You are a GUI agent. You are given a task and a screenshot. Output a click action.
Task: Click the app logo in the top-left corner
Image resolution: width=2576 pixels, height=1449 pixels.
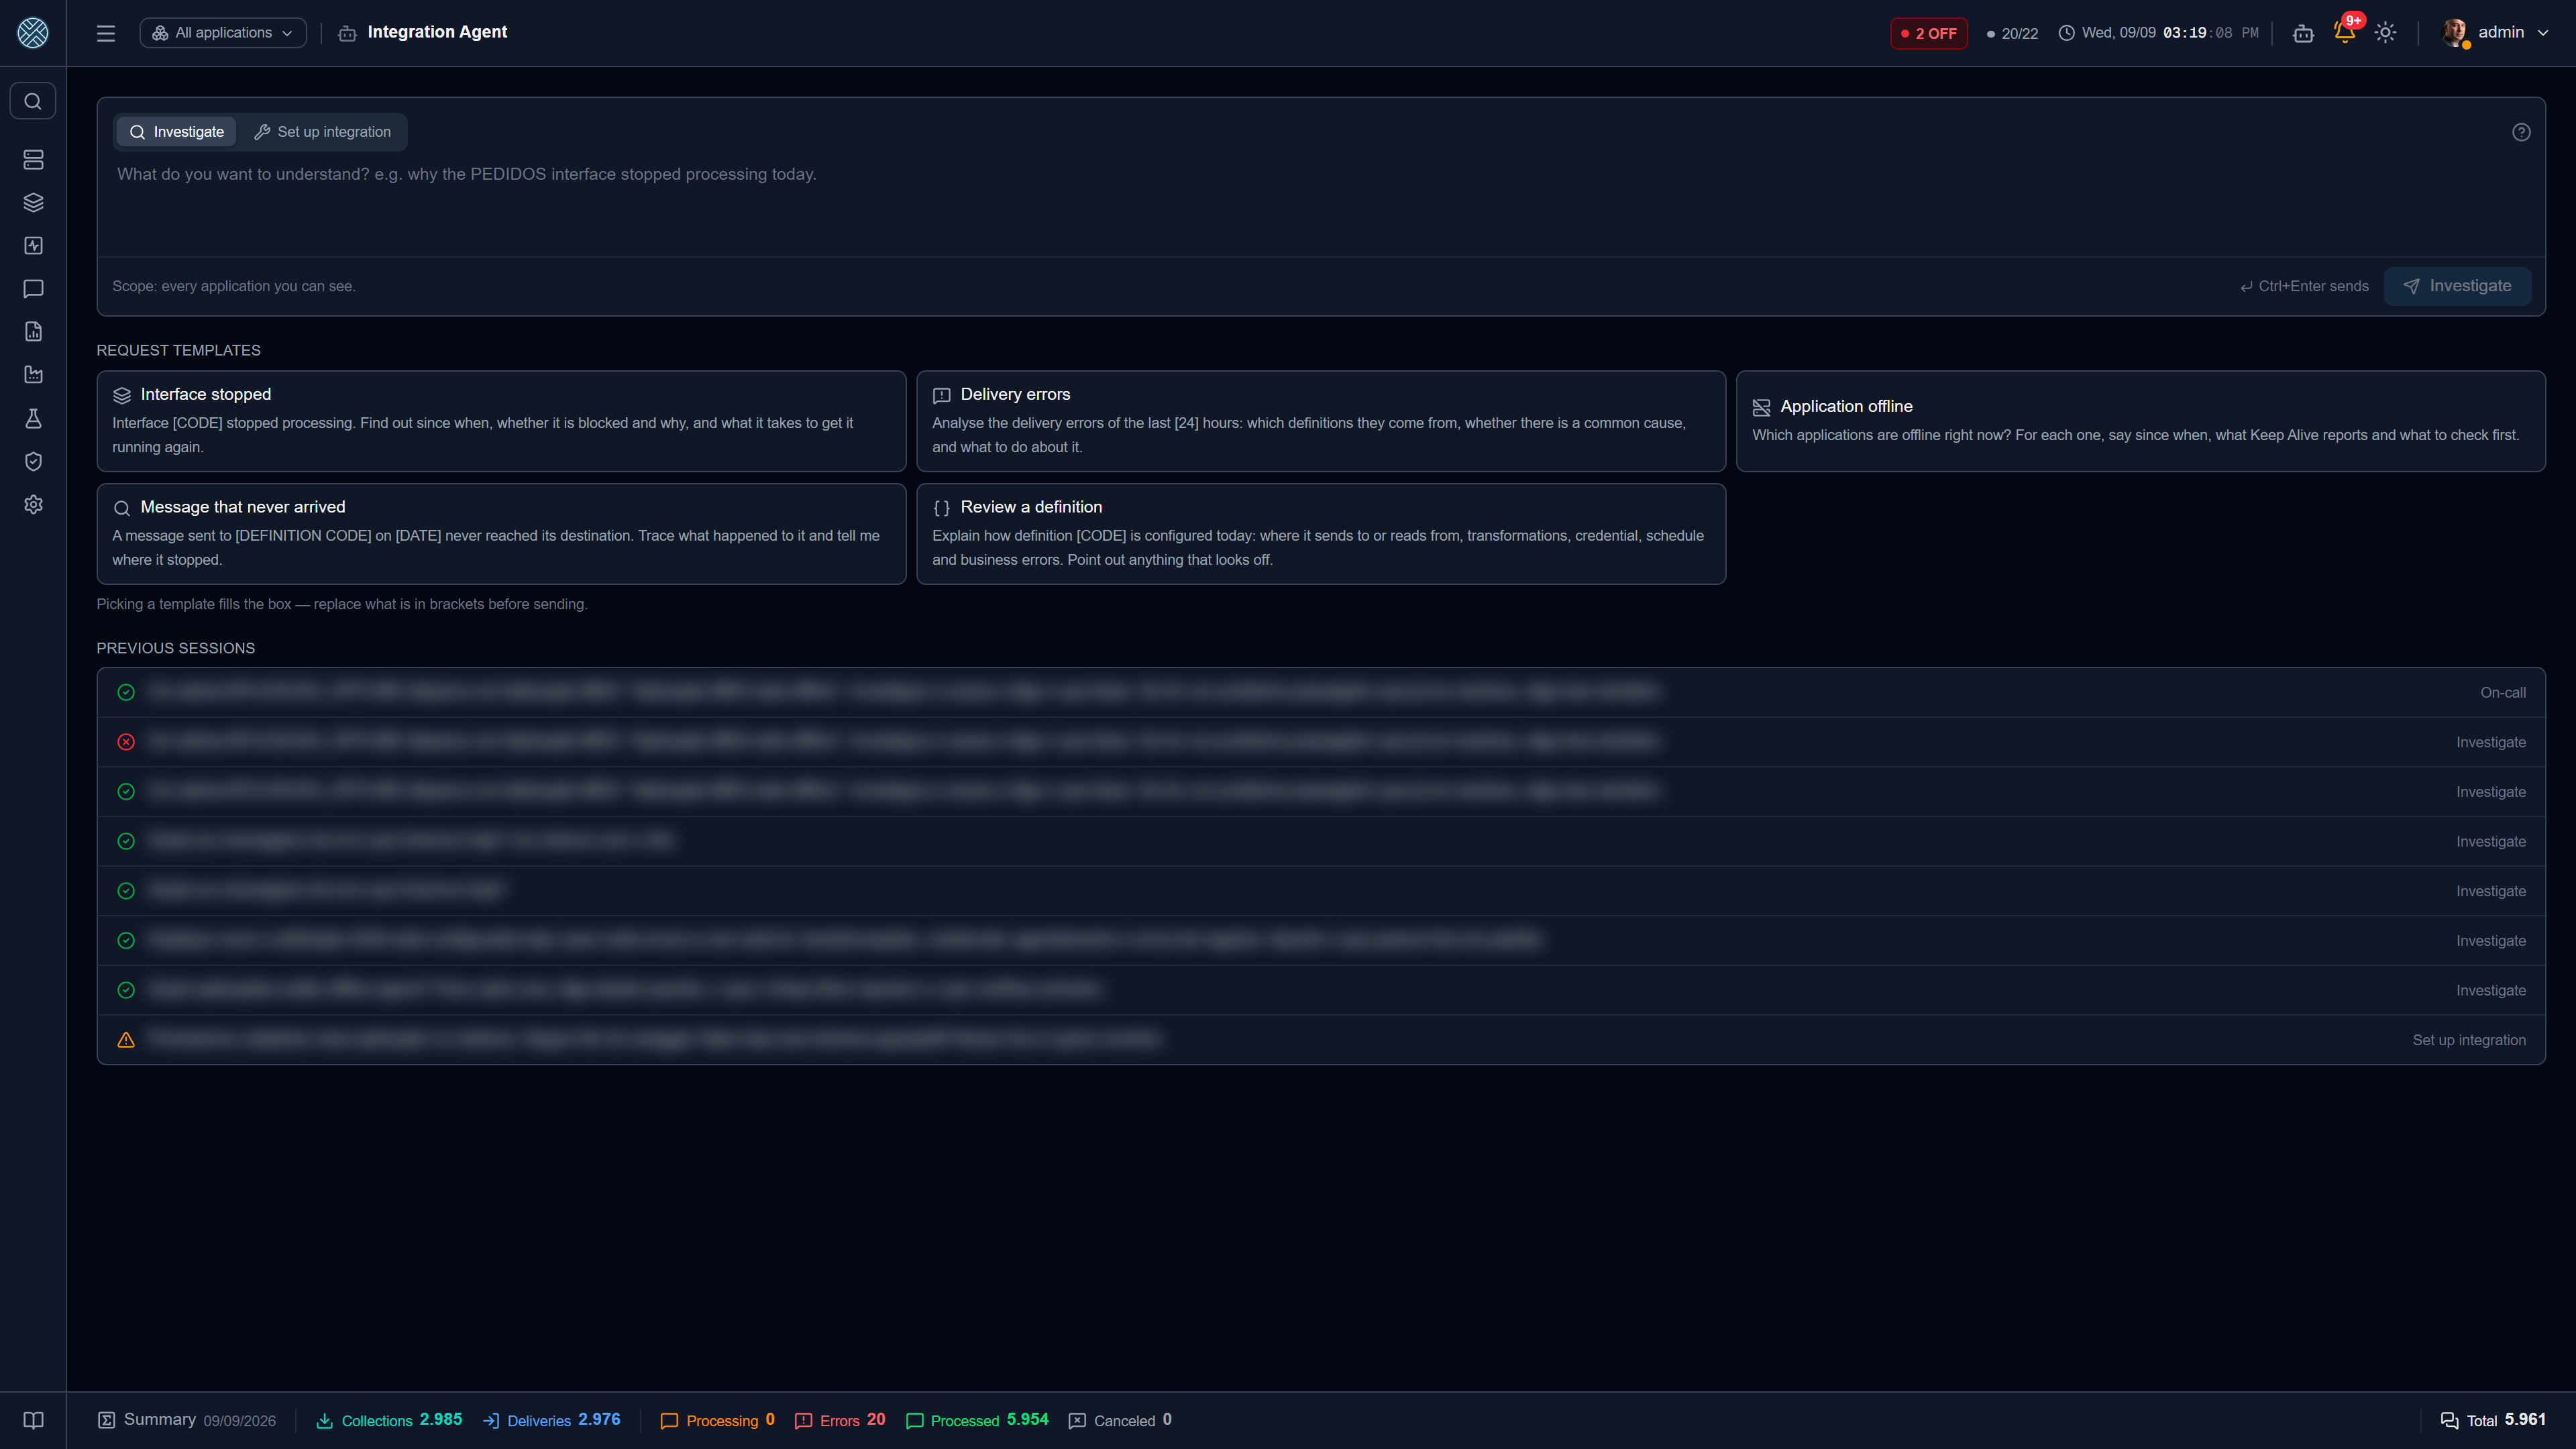coord(33,33)
